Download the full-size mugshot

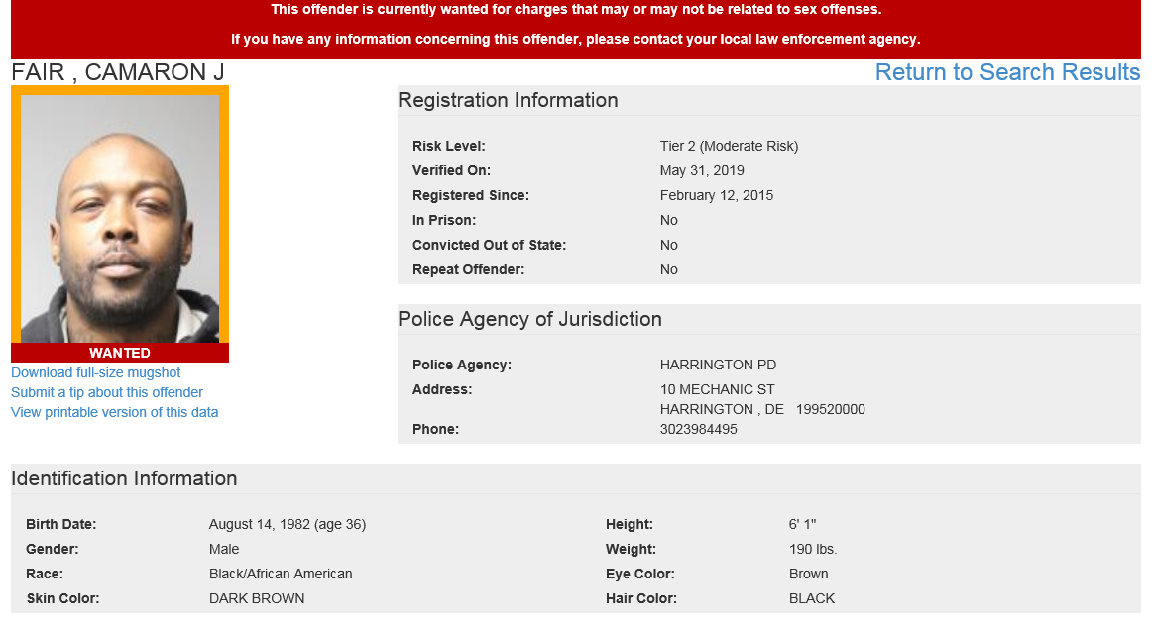(x=96, y=373)
